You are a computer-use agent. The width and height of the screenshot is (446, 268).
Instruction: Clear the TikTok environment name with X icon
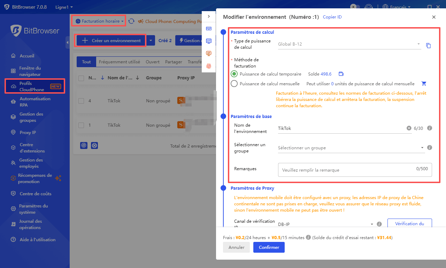(x=409, y=128)
